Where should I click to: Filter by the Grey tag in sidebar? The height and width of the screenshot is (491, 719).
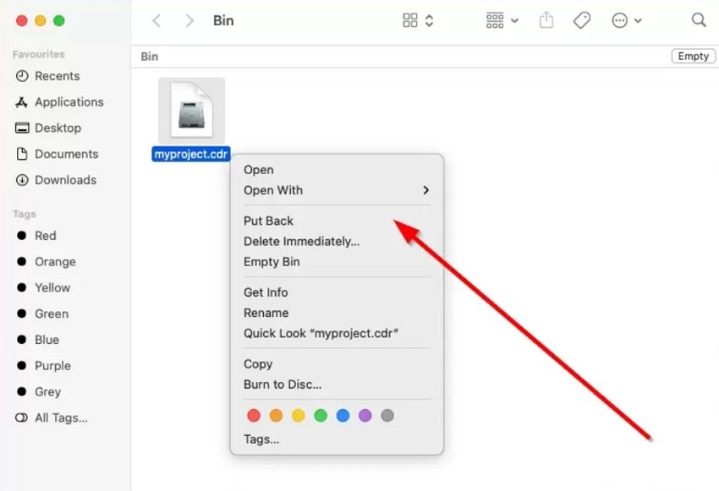pyautogui.click(x=39, y=392)
